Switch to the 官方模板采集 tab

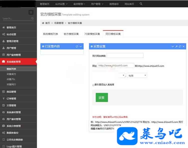(71, 34)
